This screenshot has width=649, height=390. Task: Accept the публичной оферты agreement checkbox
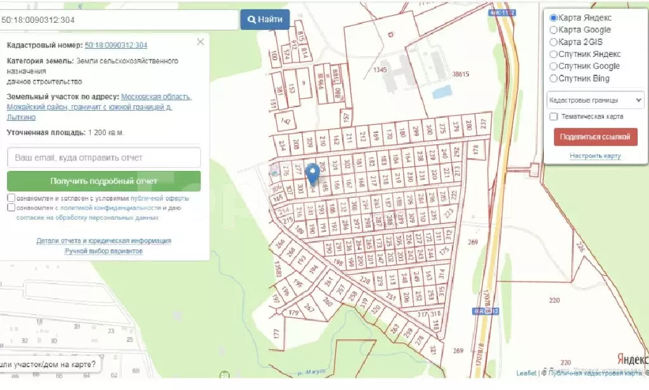tap(10, 198)
